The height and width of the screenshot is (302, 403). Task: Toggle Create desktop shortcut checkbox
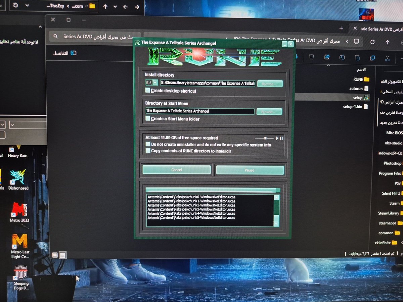click(147, 91)
